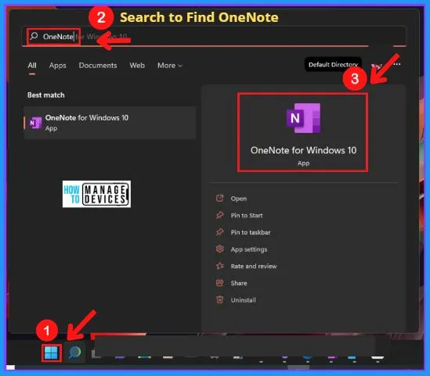The image size is (430, 376).
Task: Switch to the Documents search tab
Action: (x=98, y=66)
